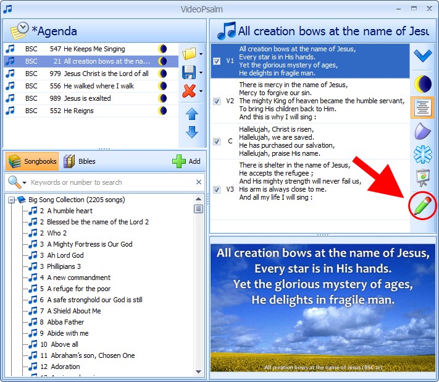The width and height of the screenshot is (439, 382).
Task: Click the presentation easel icon
Action: coord(422,177)
